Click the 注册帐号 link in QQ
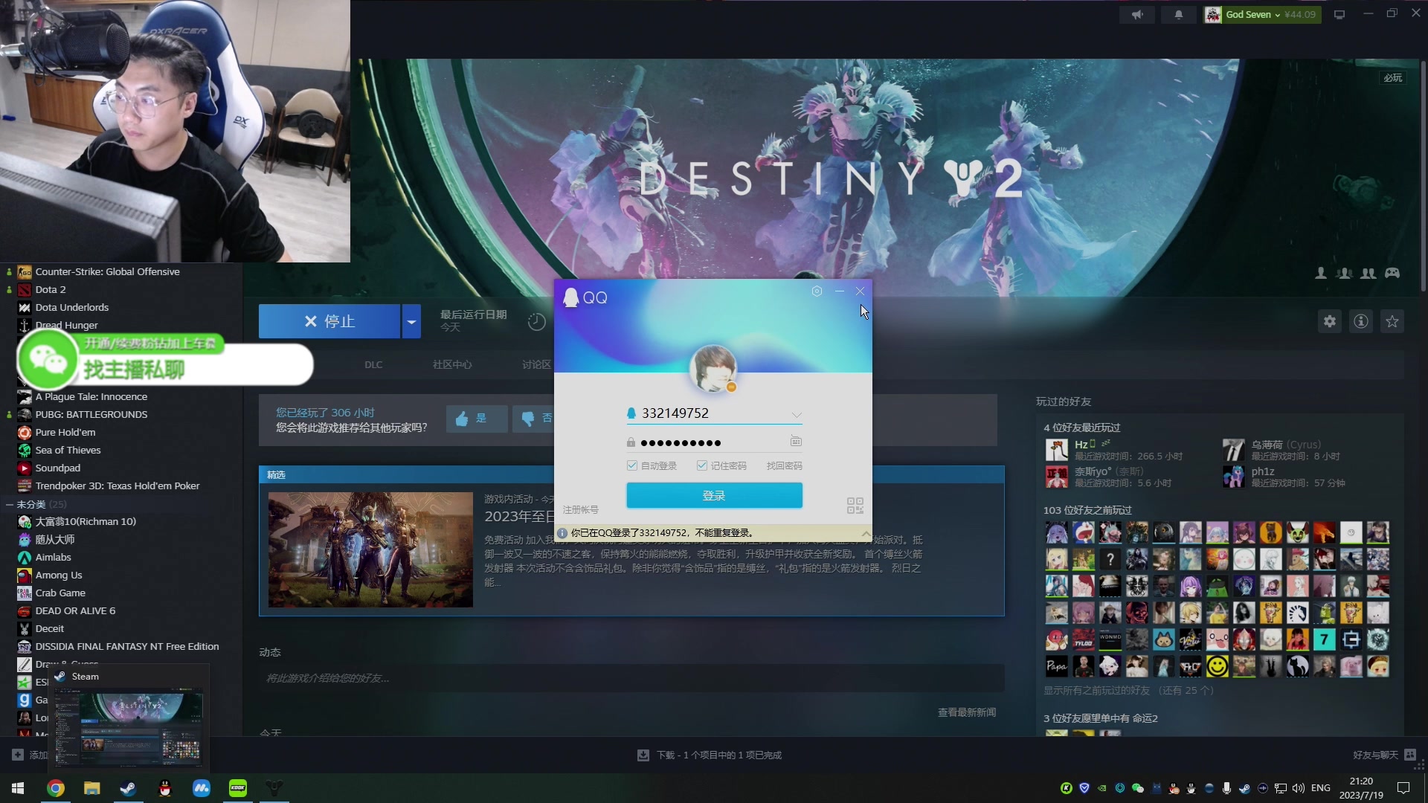 click(x=581, y=510)
